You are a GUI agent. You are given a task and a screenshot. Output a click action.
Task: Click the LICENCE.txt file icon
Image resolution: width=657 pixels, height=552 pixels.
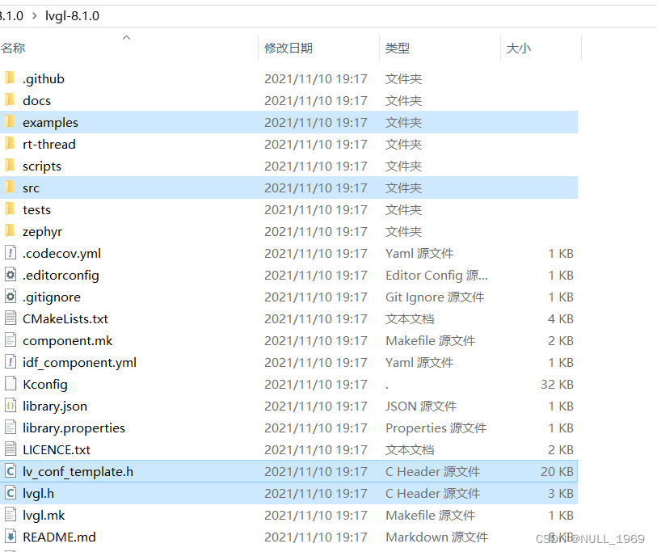point(11,449)
